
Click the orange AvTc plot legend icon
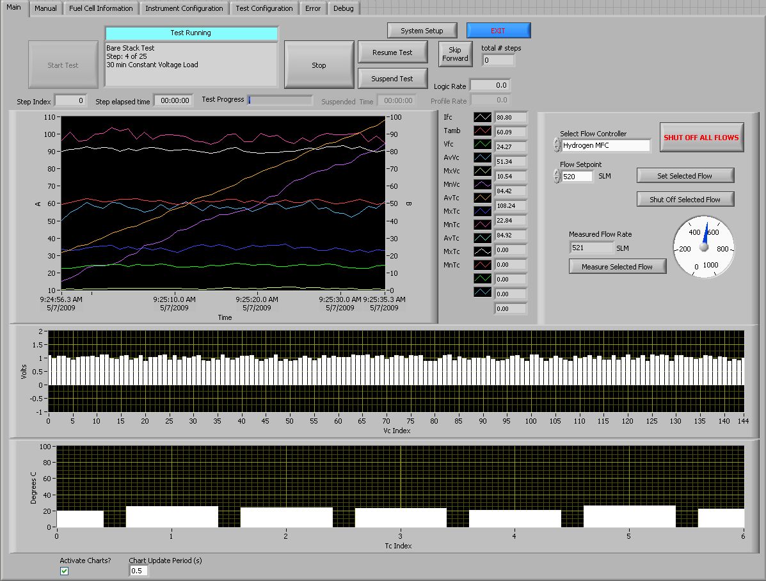click(482, 198)
